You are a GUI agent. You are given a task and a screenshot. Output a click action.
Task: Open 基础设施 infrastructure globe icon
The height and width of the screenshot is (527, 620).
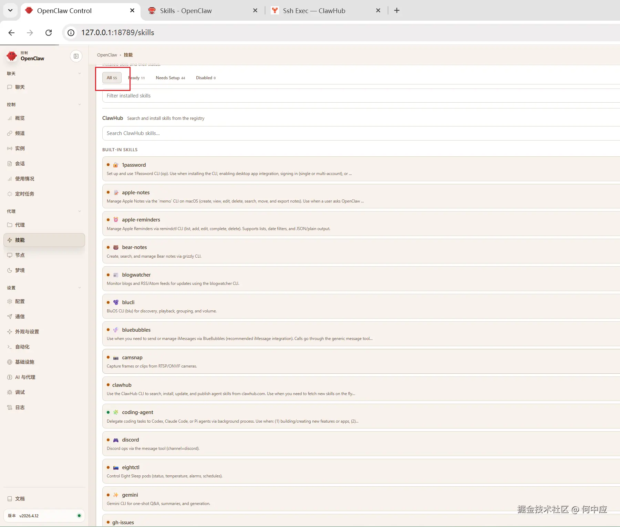point(10,362)
